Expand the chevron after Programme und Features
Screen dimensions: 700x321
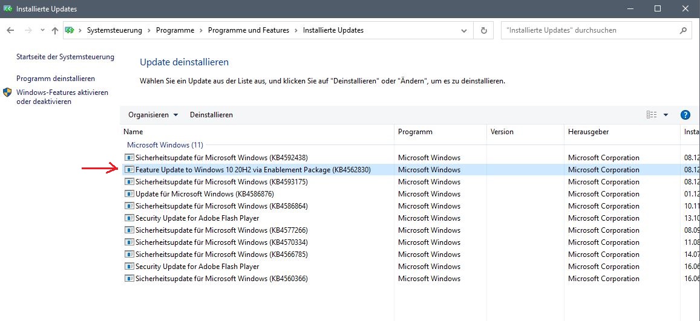point(296,30)
